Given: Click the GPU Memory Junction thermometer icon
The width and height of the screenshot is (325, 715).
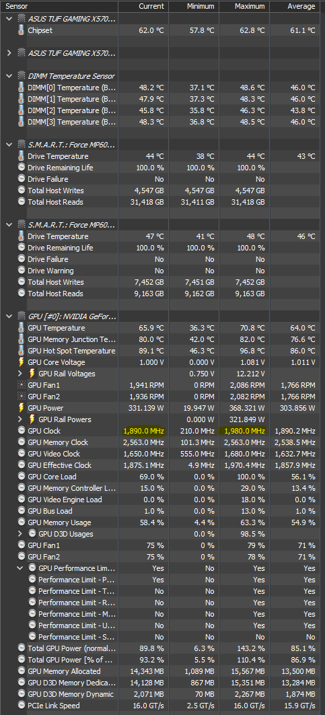Looking at the screenshot, I should [22, 339].
